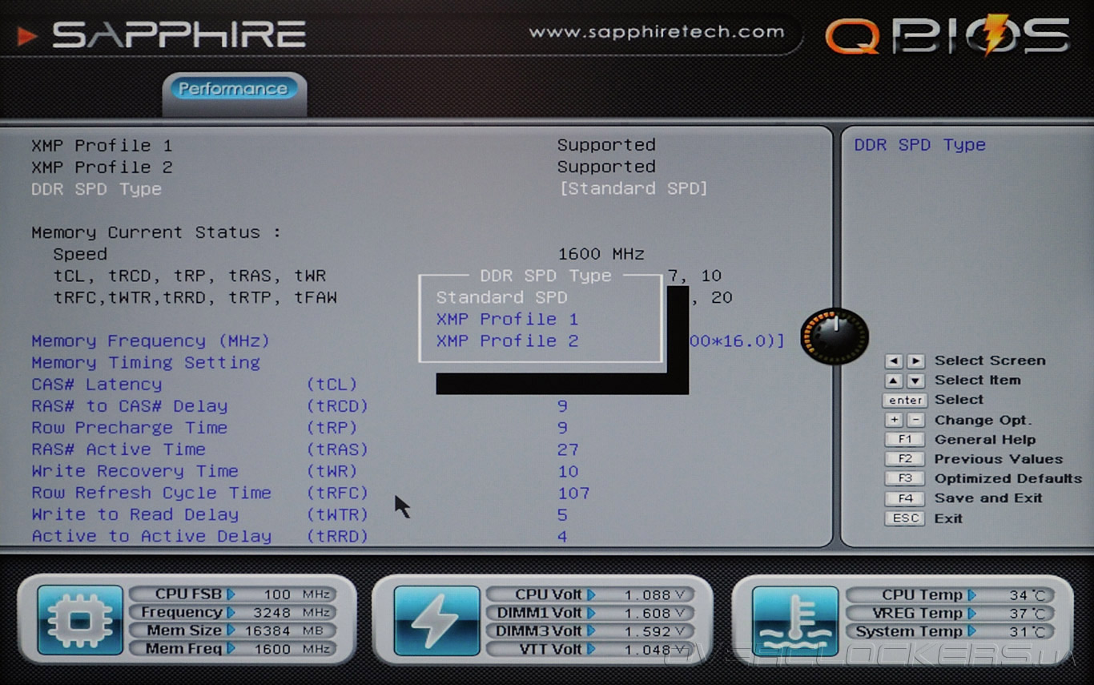Click the tWR value 10
Screen dimensions: 1094x685
(568, 472)
